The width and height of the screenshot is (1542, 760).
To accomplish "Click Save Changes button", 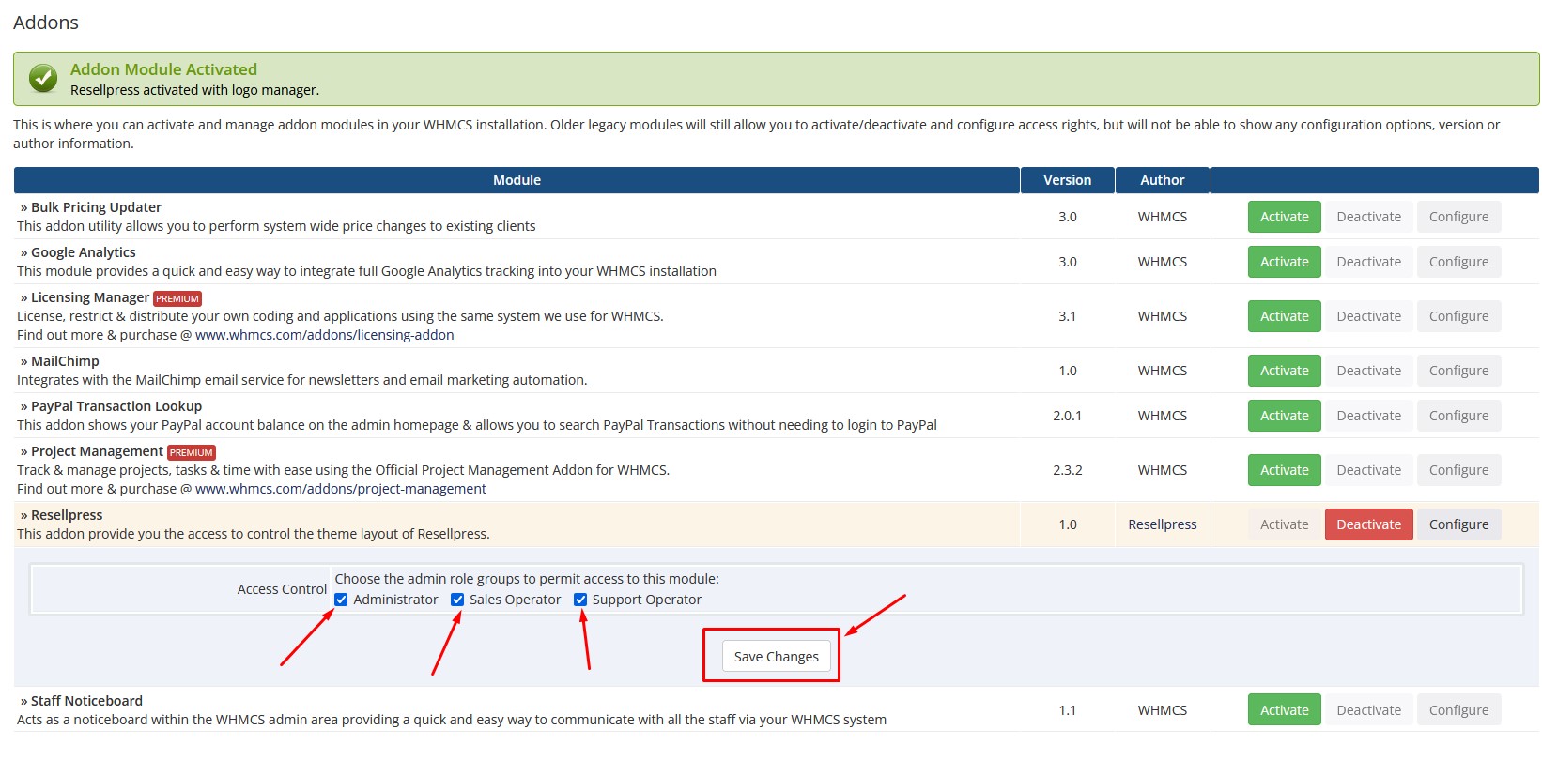I will 776,657.
